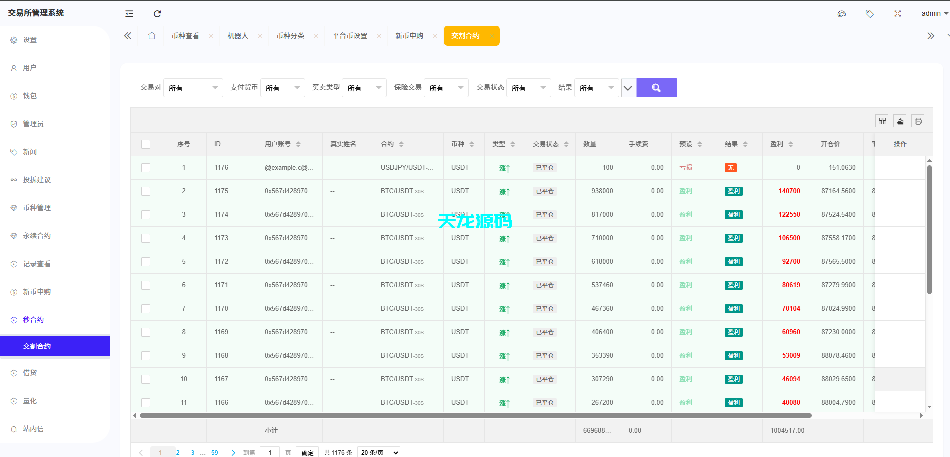The image size is (950, 457).
Task: Change page size with the 20条/页 dropdown
Action: point(378,452)
